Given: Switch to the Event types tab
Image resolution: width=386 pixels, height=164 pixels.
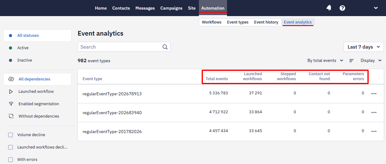Looking at the screenshot, I should 238,22.
